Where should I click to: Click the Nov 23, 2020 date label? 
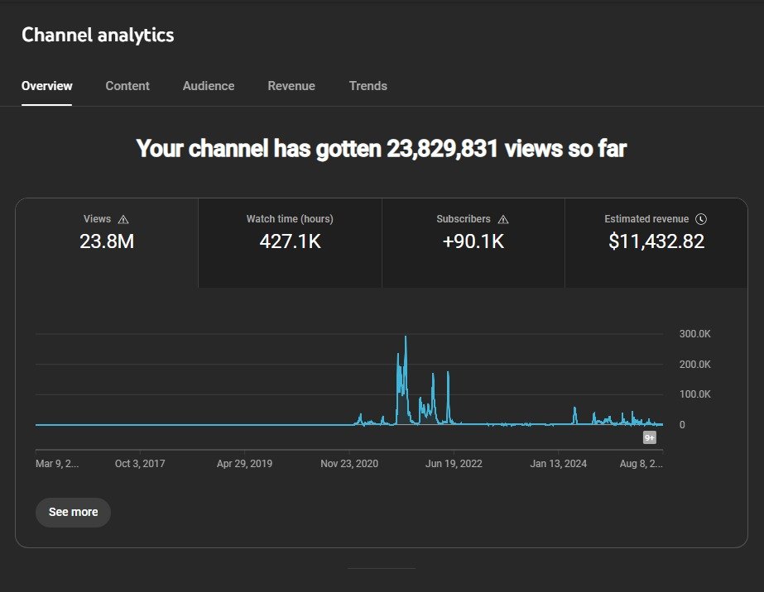click(349, 464)
